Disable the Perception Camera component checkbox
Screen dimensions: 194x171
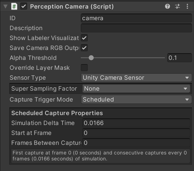click(24, 6)
